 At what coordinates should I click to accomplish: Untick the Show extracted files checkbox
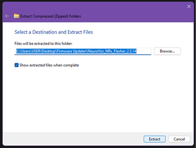(x=16, y=65)
